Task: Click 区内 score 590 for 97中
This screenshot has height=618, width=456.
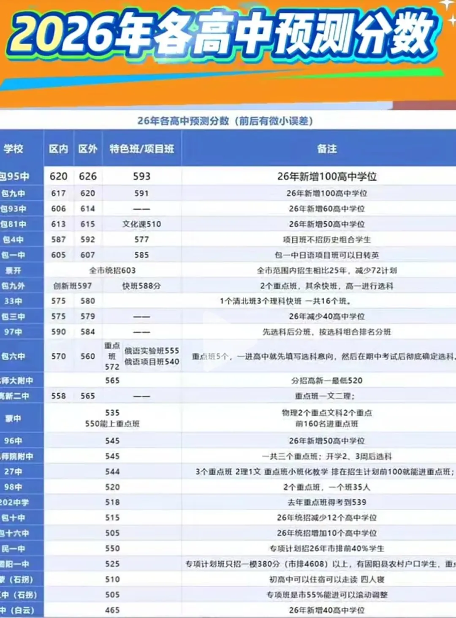Action: [58, 332]
